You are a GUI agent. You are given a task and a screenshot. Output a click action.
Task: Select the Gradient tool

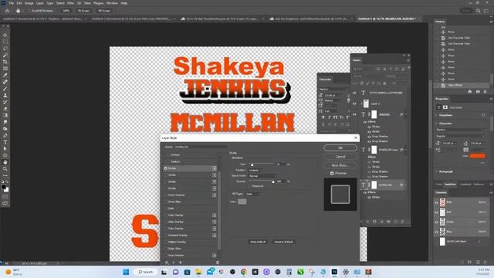pos(5,115)
